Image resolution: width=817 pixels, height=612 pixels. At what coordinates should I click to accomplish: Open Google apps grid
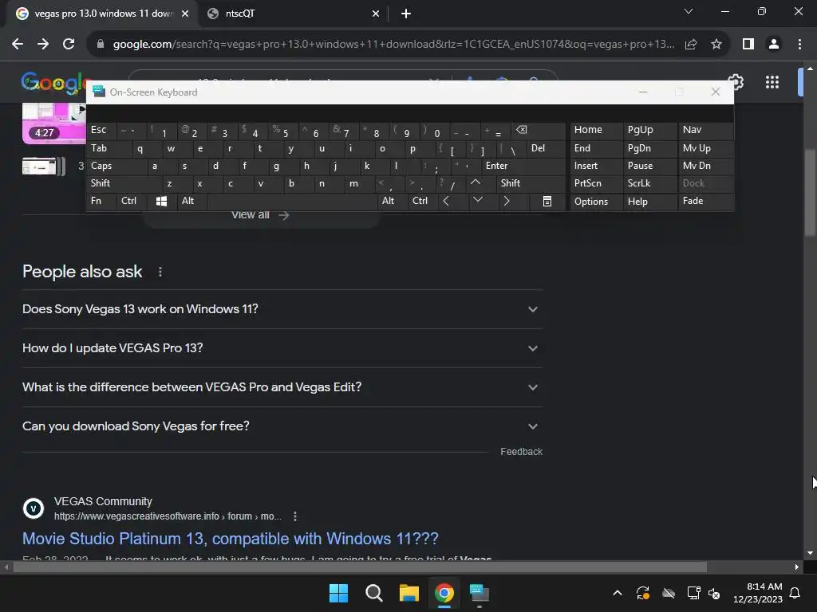coord(772,82)
